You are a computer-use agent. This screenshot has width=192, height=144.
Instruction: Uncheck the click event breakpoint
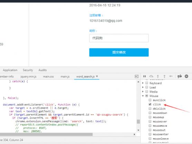[150, 104]
